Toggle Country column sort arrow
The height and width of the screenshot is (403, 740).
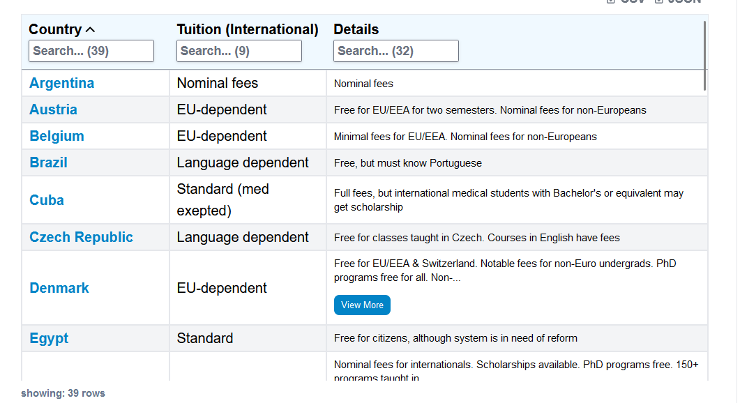(90, 30)
